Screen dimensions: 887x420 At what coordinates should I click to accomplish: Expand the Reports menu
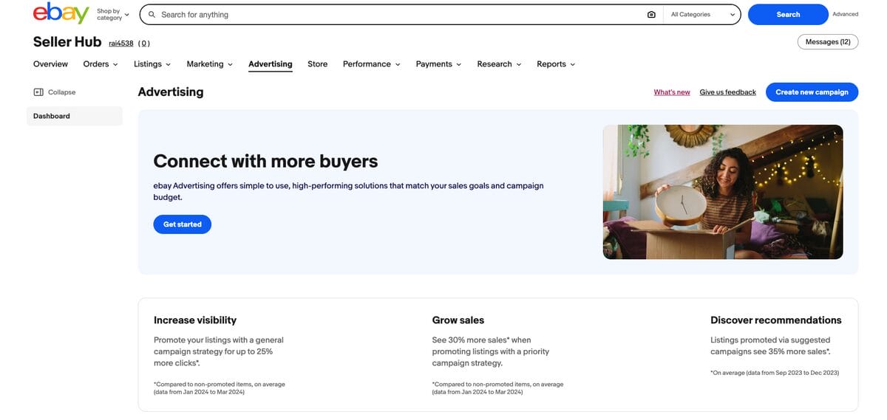click(x=556, y=64)
